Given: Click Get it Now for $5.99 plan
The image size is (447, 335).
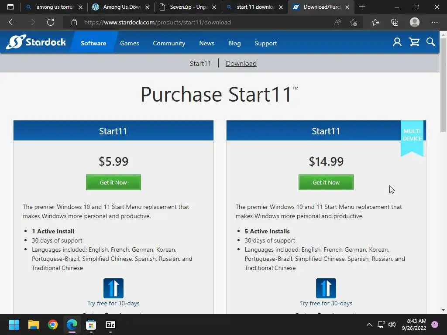Looking at the screenshot, I should coord(113,182).
